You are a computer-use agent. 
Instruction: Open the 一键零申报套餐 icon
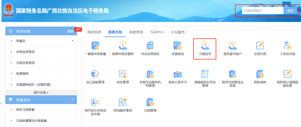click(95, 46)
